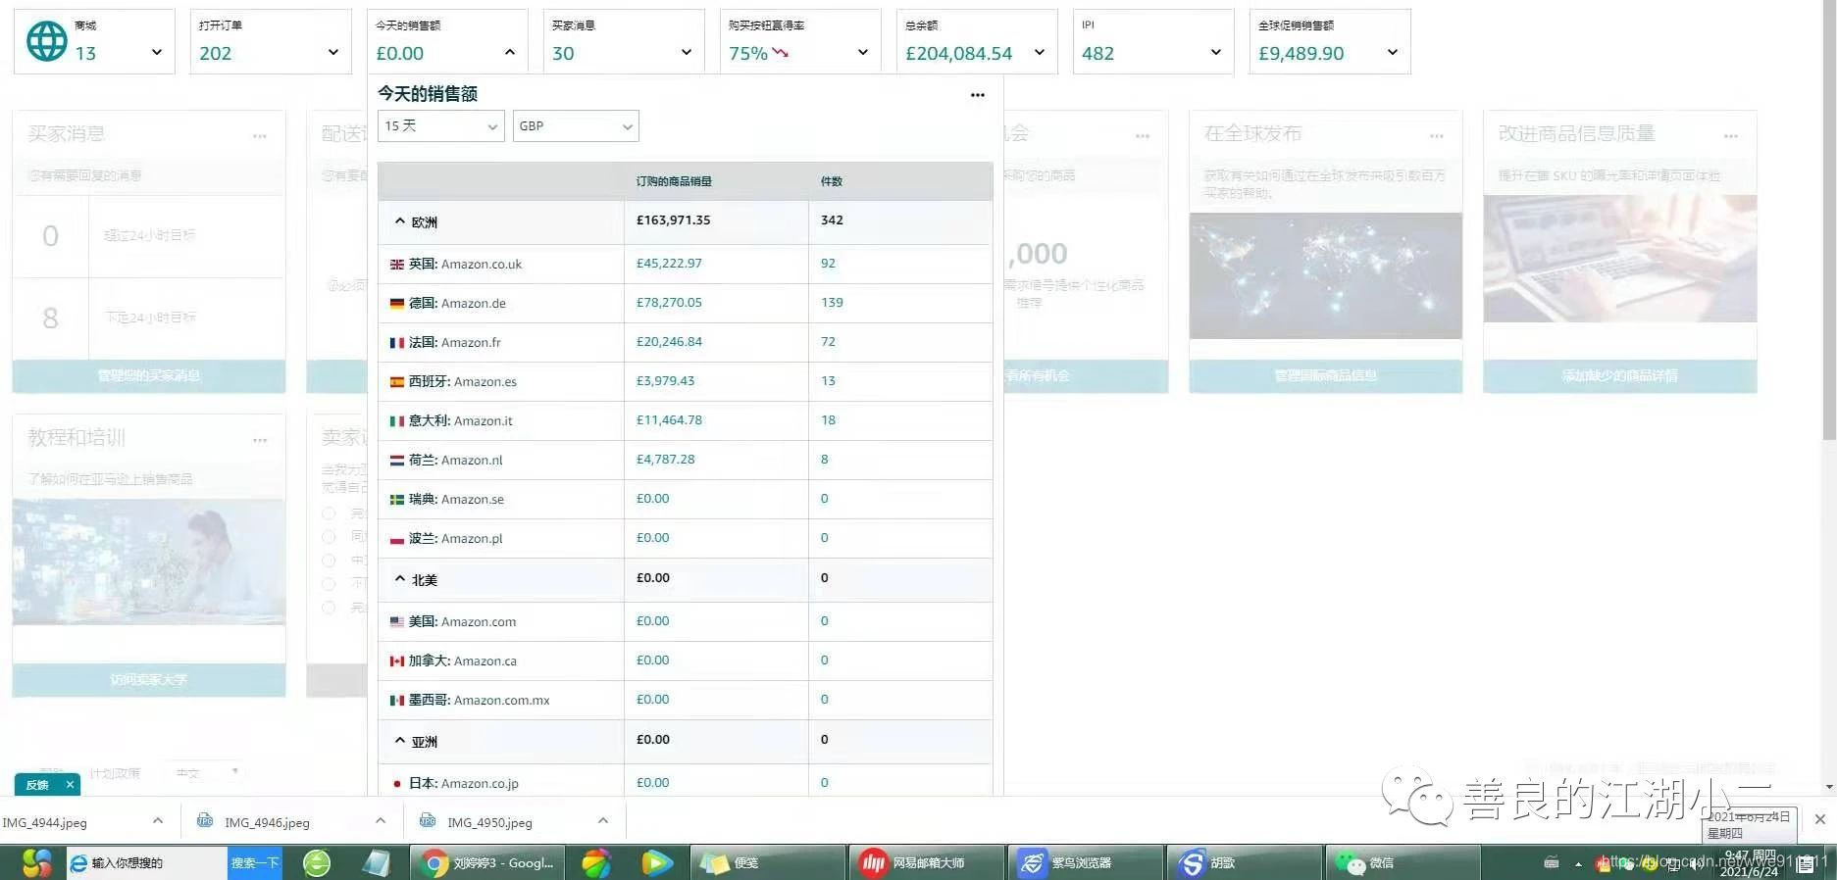Click the 墨西哥: Amazon.com.mx row label
The width and height of the screenshot is (1837, 880).
point(479,701)
